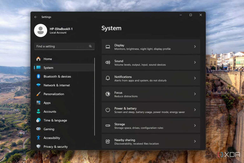
Task: Minimize the Settings window
Action: [x=181, y=15]
